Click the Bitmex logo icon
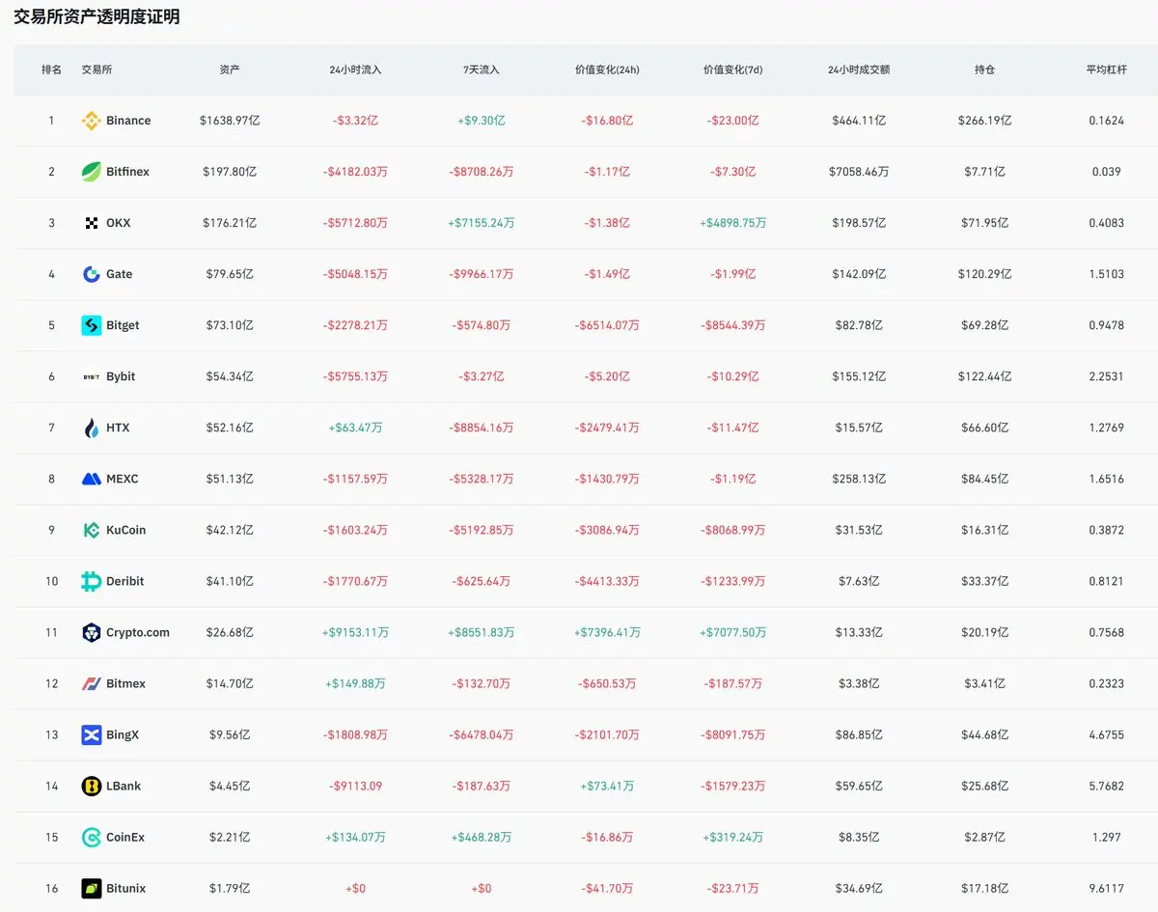 coord(91,683)
